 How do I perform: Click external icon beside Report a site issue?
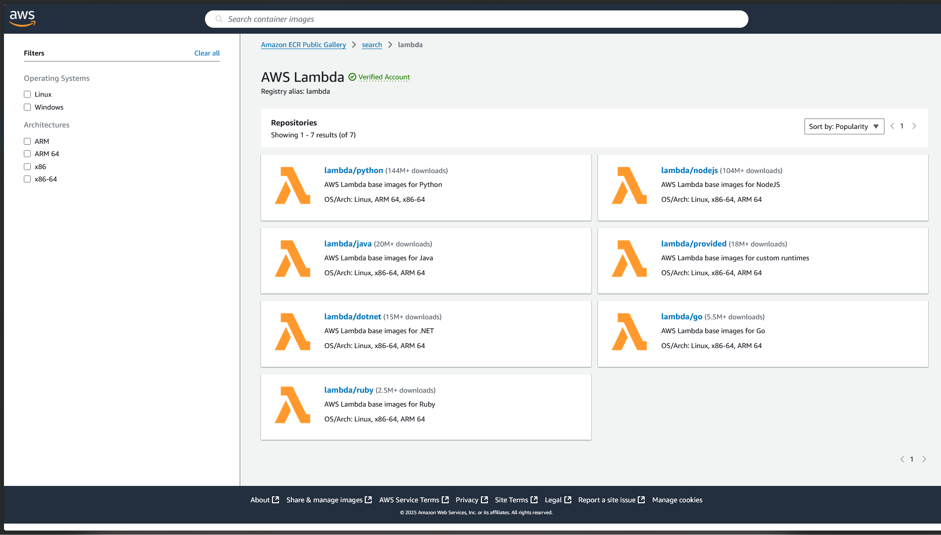pos(641,500)
